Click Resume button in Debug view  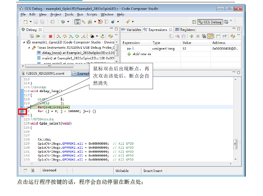click(x=38, y=36)
